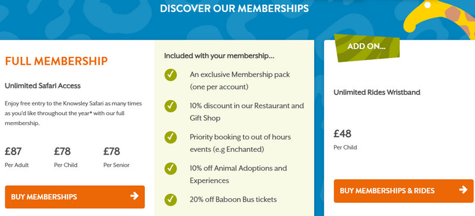The image size is (475, 216).
Task: Click checkmark icon beside exclusive Membership pack
Action: [170, 75]
